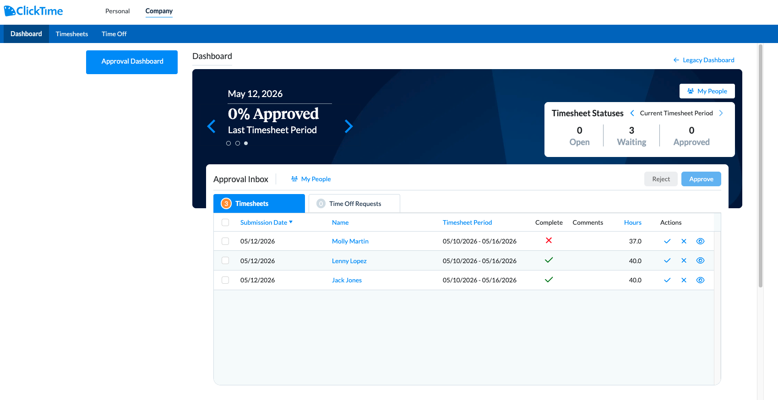This screenshot has width=778, height=400.
Task: Reject Lenny Lopez's timesheet with X icon
Action: (684, 260)
